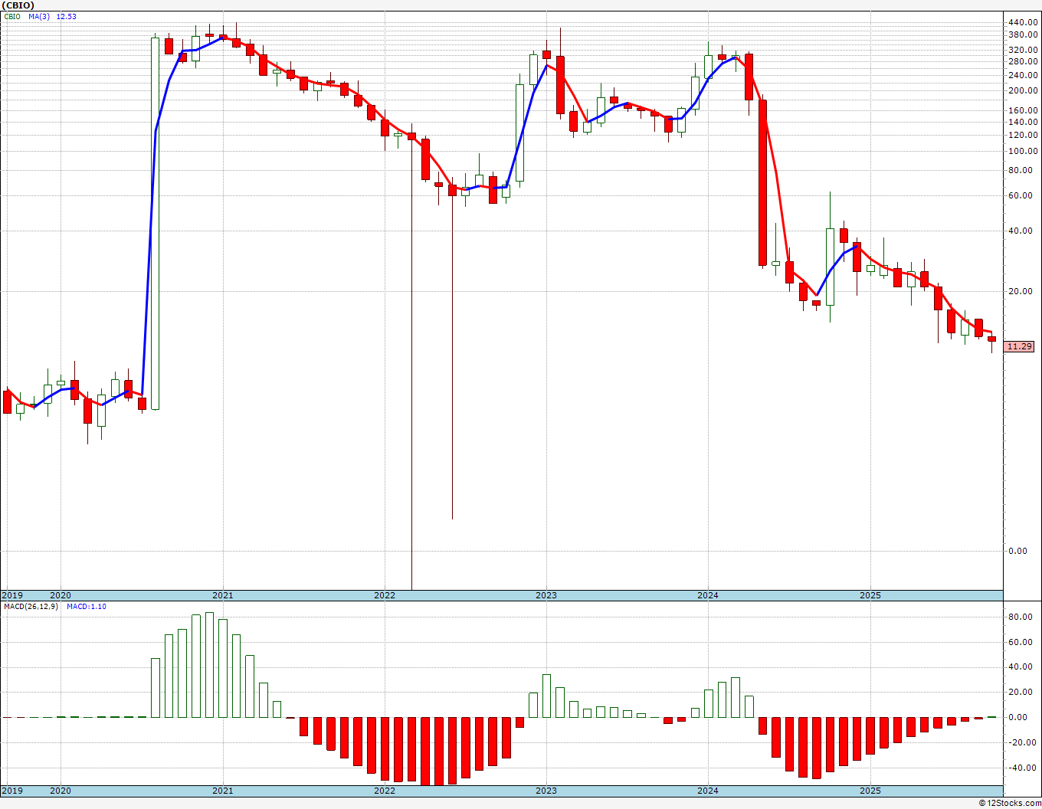
Task: Select the 200.00 price axis label
Action: (1024, 90)
